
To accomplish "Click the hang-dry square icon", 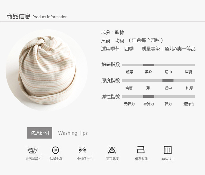I will click(168, 150).
